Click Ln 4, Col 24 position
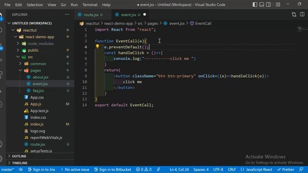 tap(179, 170)
